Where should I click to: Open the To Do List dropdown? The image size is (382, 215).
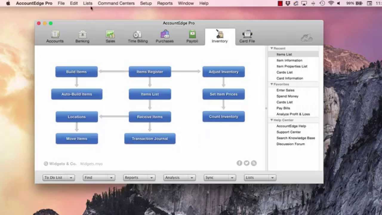click(58, 178)
